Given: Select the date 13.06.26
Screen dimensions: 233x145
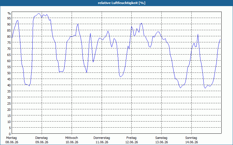Looking at the screenshot, I should point(162,142).
